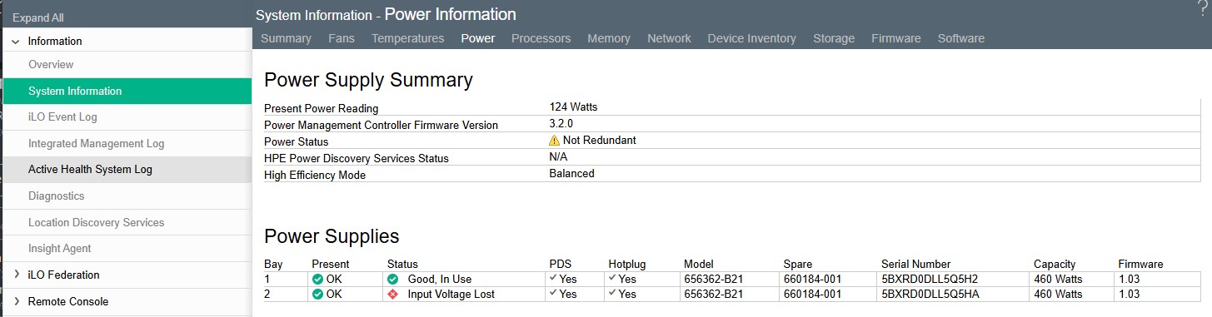This screenshot has width=1212, height=317.
Task: Click the green OK icon for bay 2 Present
Action: (x=317, y=294)
